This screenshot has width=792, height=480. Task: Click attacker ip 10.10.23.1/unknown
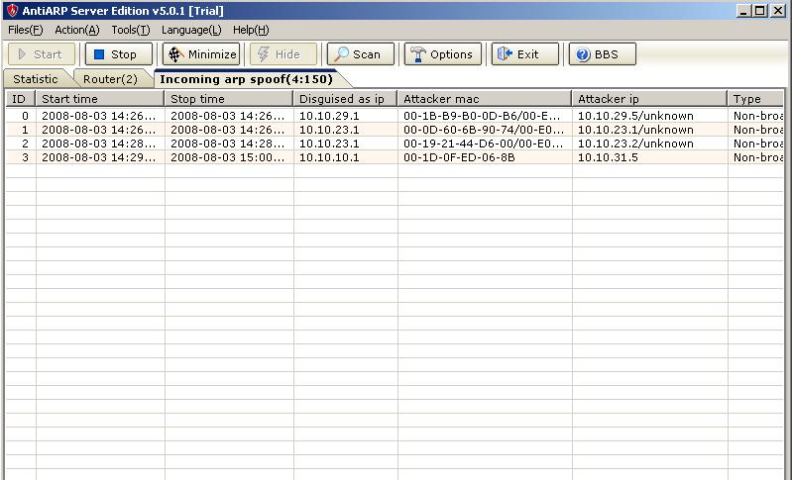click(x=635, y=130)
